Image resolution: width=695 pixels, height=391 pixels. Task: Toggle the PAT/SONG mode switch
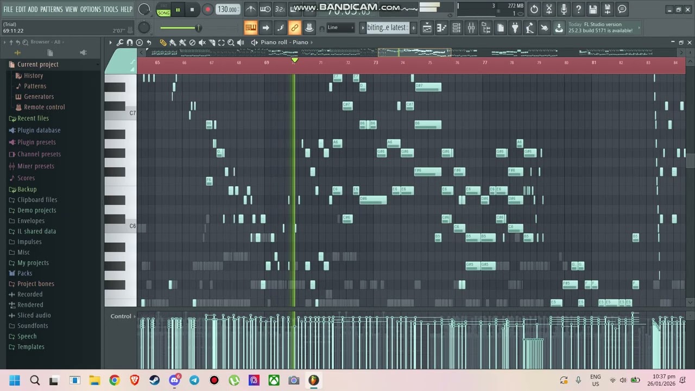coord(163,10)
